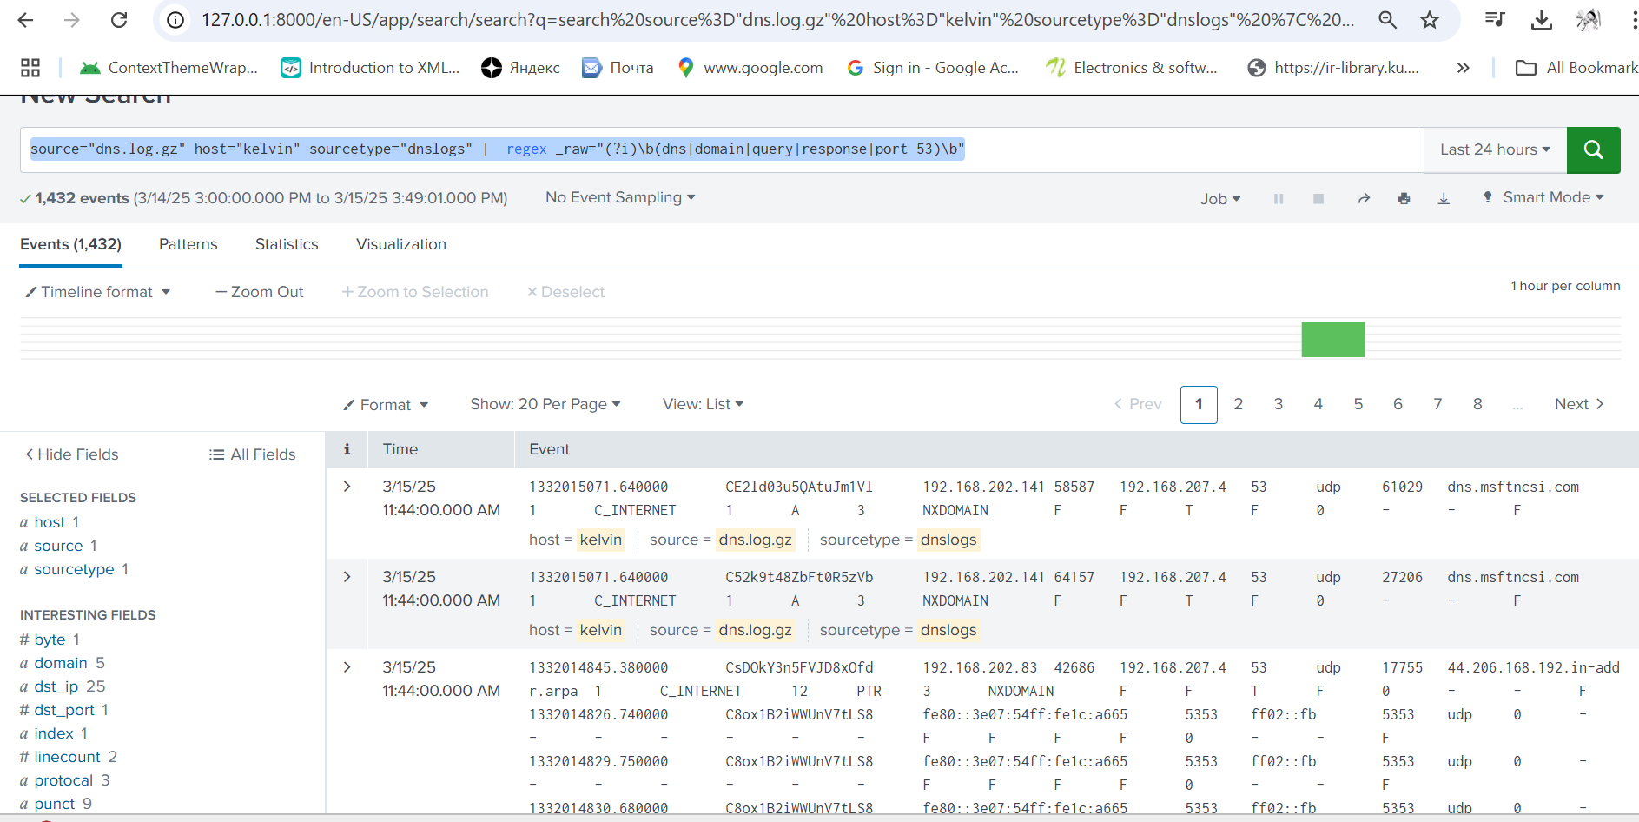Open All Fields dialog
This screenshot has width=1639, height=822.
[252, 454]
